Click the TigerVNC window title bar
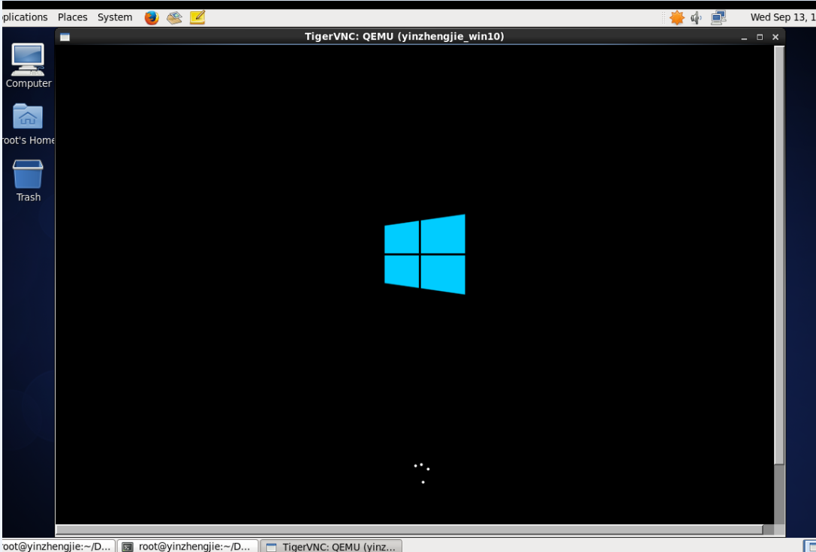816x552 pixels. [405, 37]
